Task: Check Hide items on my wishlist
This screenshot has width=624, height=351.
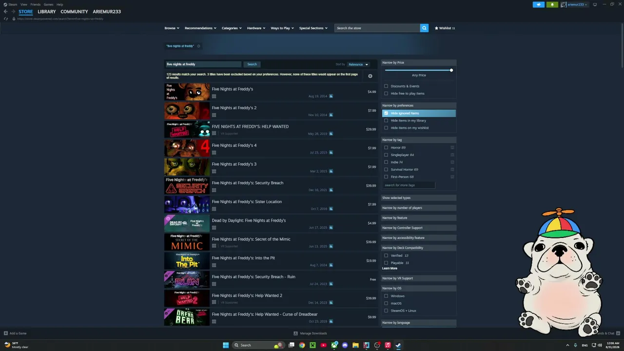Action: click(x=386, y=128)
